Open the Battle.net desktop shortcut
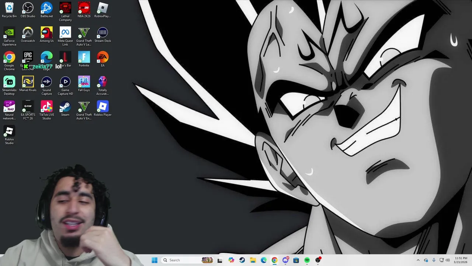The image size is (472, 266). click(46, 10)
